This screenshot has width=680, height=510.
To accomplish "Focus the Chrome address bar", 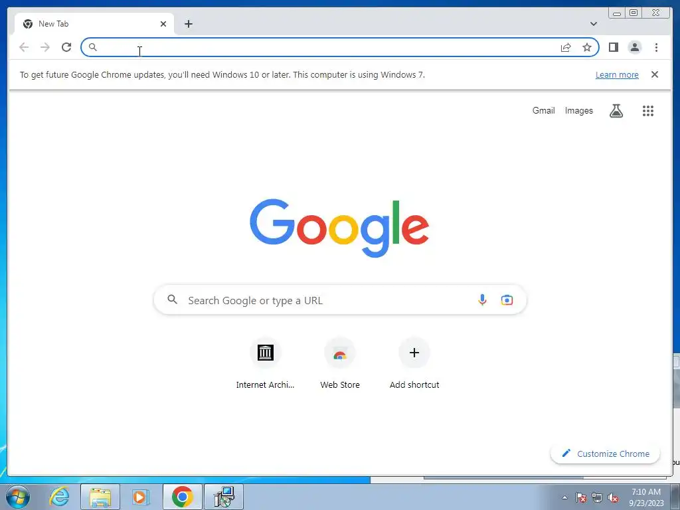I will pyautogui.click(x=339, y=47).
